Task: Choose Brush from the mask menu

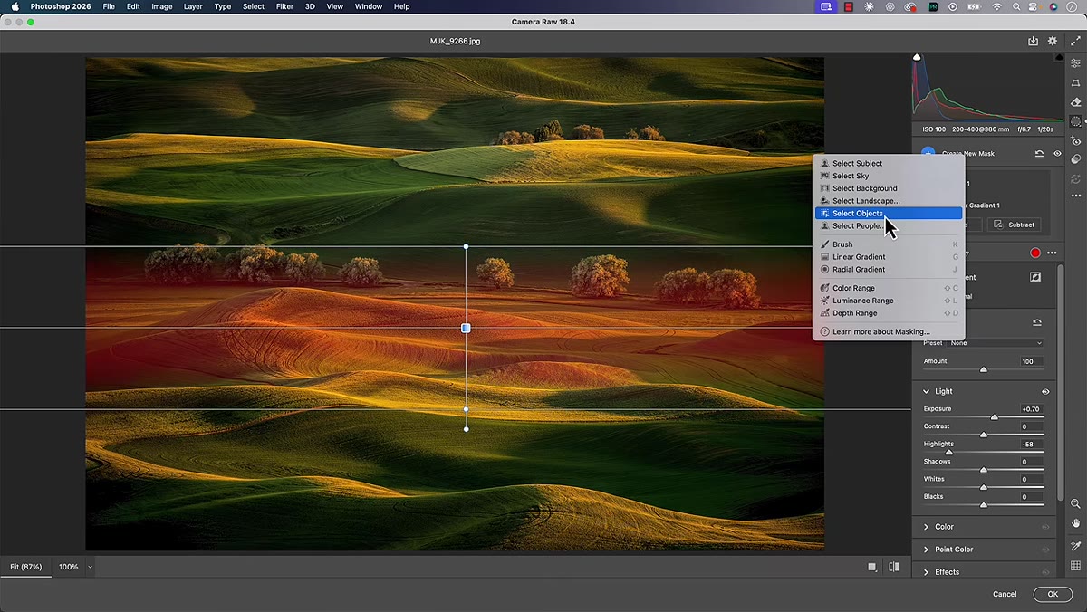Action: pyautogui.click(x=889, y=244)
